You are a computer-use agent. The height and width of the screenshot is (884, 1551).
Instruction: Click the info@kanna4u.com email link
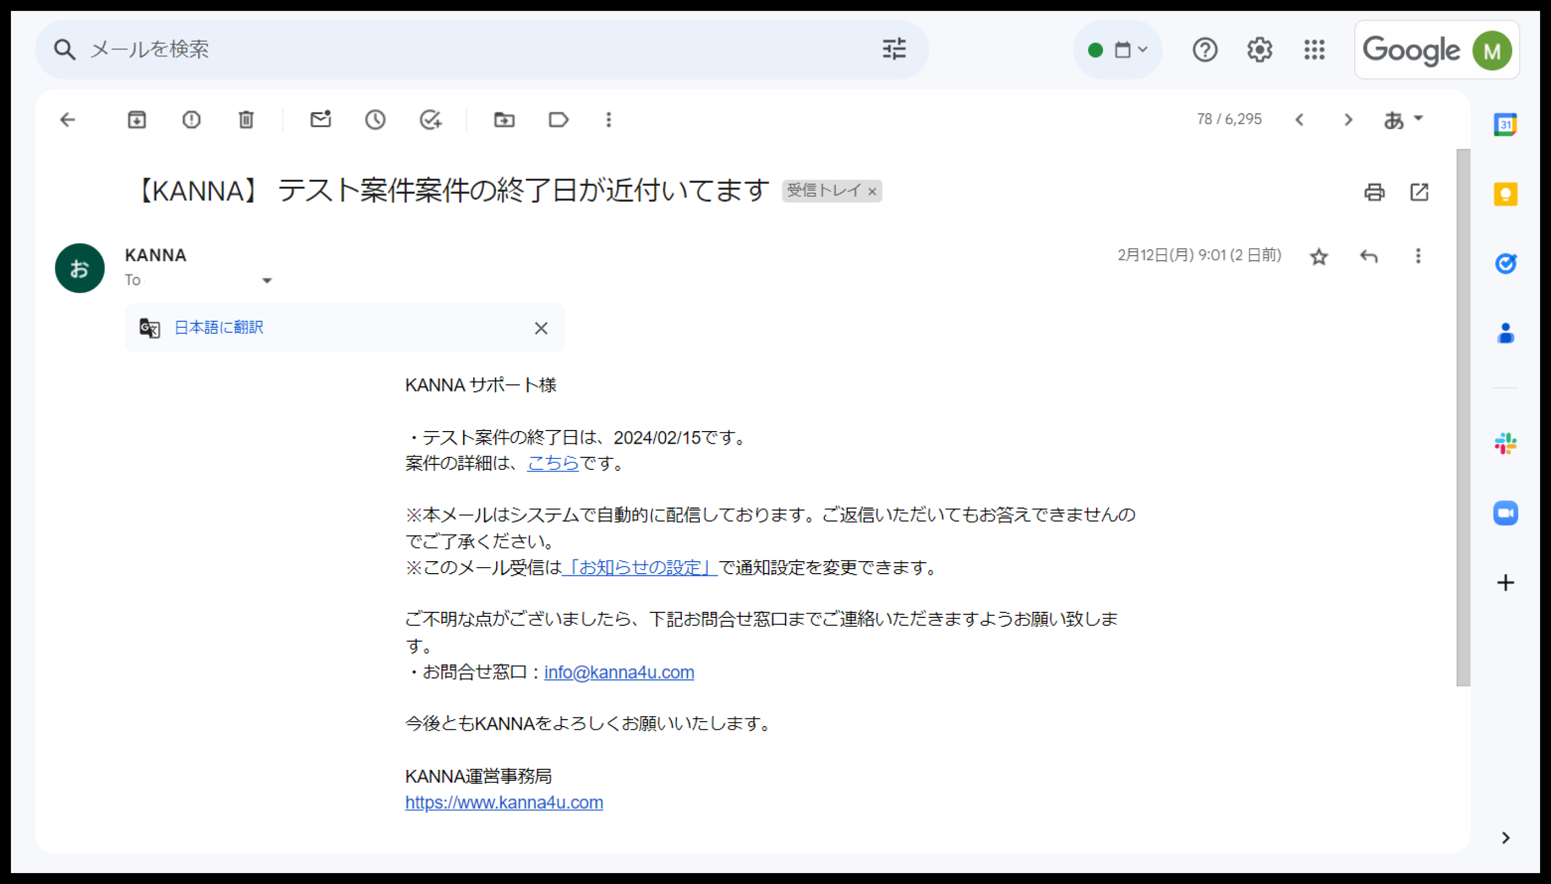pyautogui.click(x=618, y=672)
